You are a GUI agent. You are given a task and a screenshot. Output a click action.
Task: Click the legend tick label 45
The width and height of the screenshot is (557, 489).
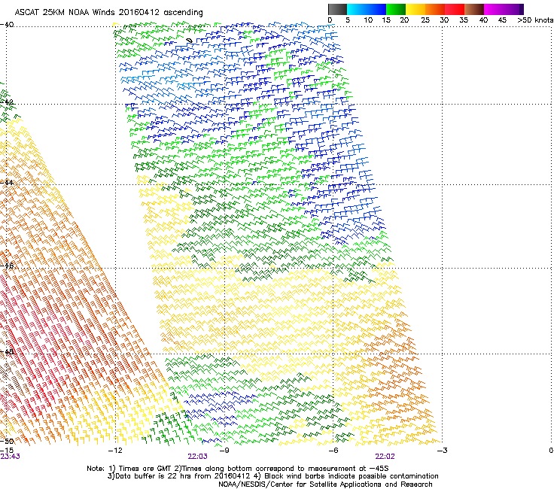pos(502,20)
